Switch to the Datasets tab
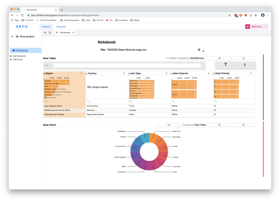Screen dimensions: 280x201 click(61, 26)
